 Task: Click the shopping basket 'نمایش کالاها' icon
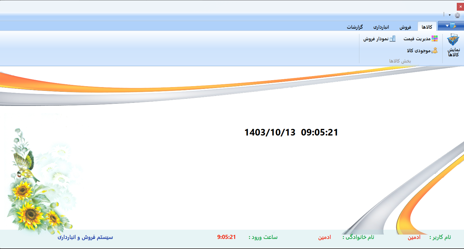click(x=453, y=40)
